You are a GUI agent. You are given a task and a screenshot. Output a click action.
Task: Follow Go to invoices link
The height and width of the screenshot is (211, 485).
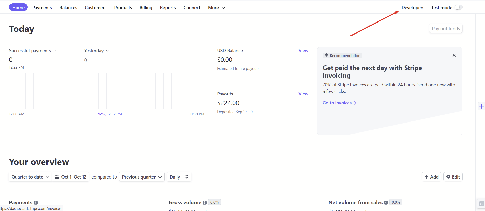pyautogui.click(x=339, y=103)
